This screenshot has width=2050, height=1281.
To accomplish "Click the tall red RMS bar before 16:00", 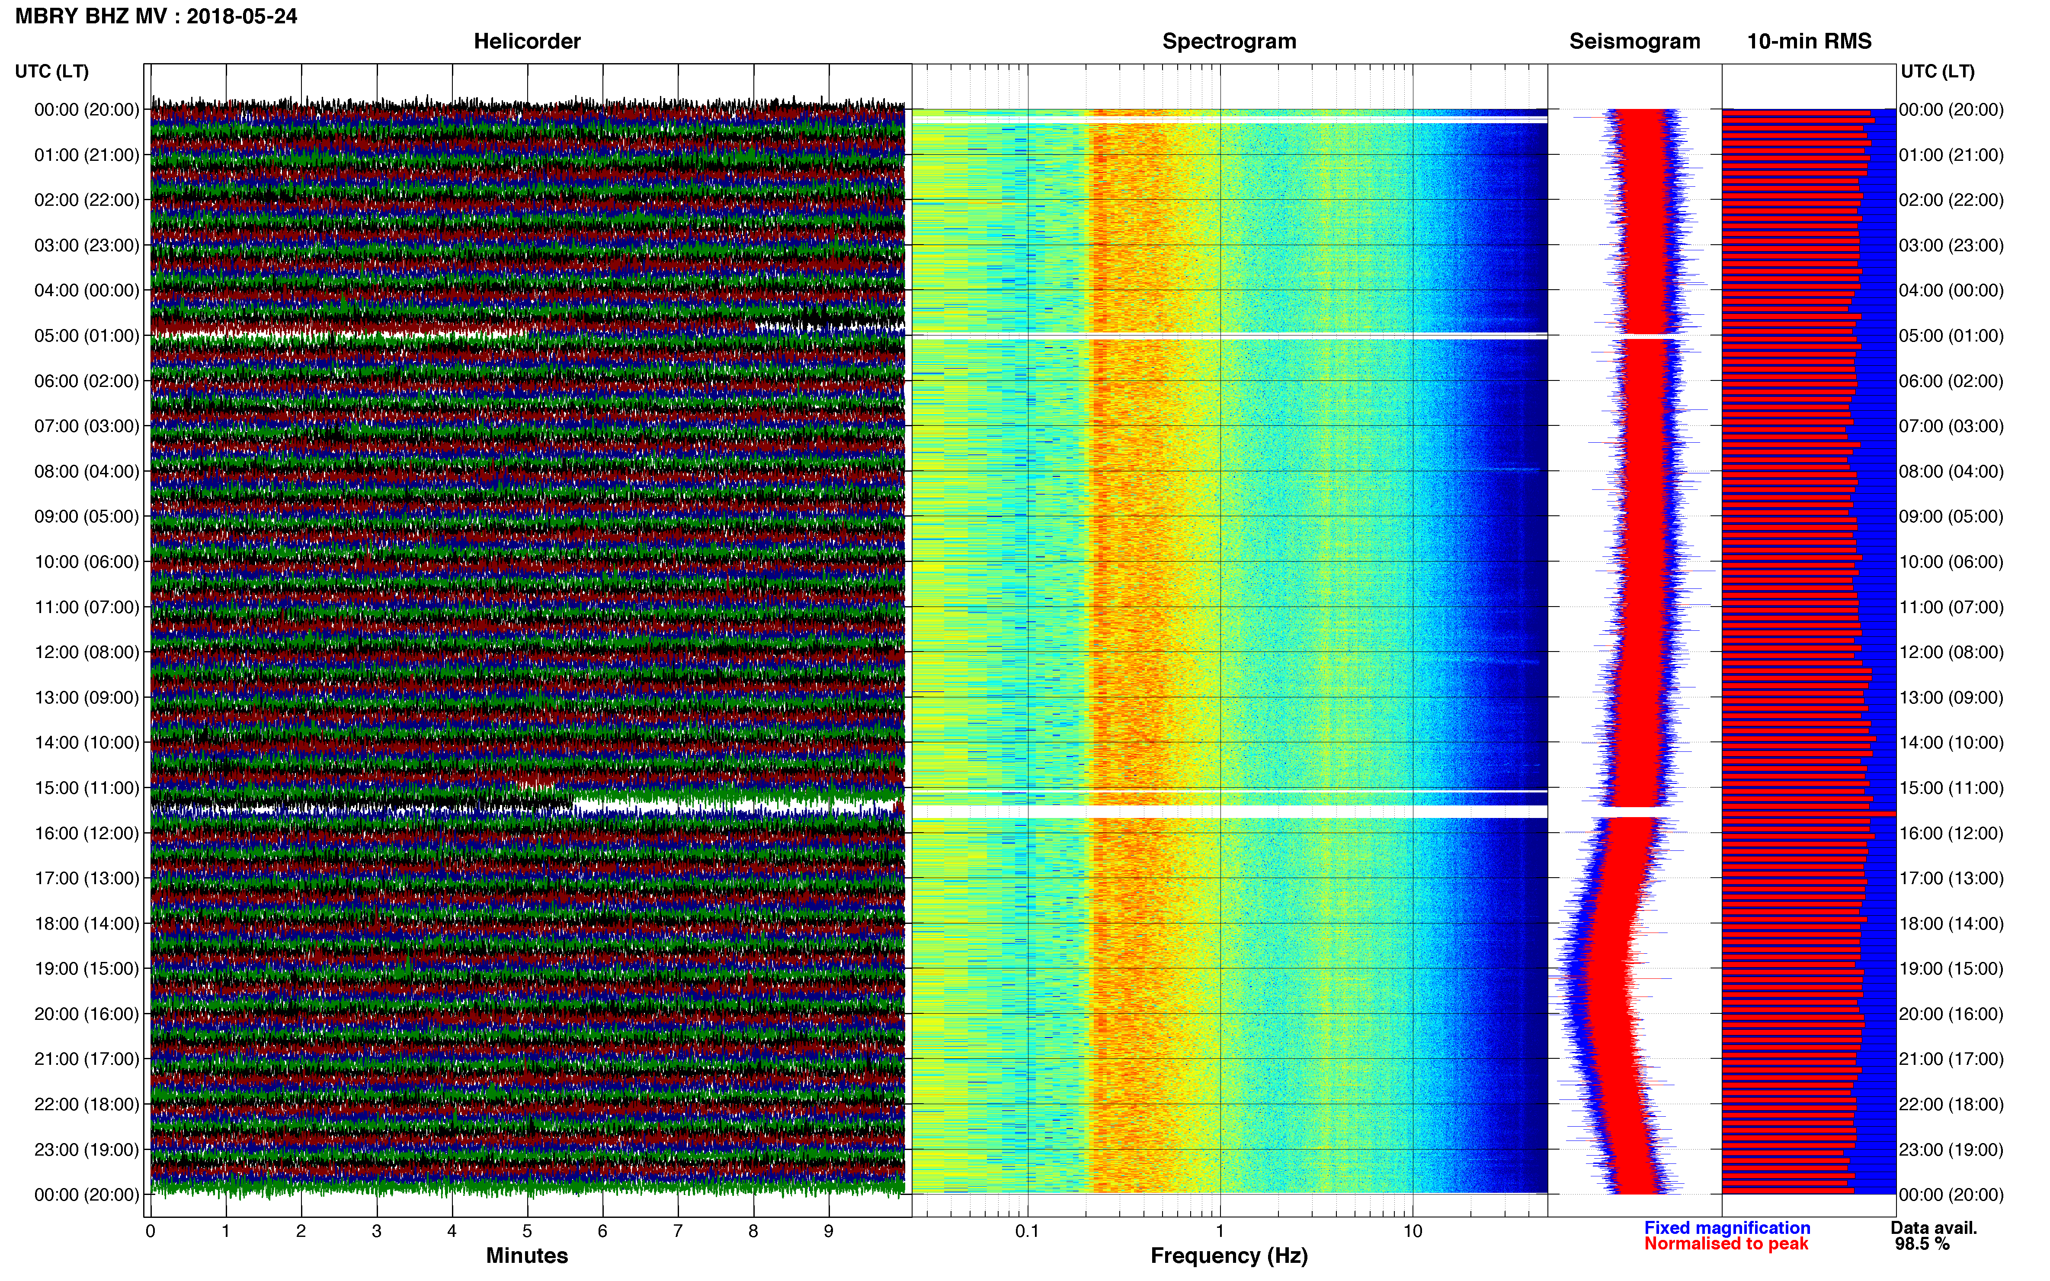I will pyautogui.click(x=1809, y=813).
